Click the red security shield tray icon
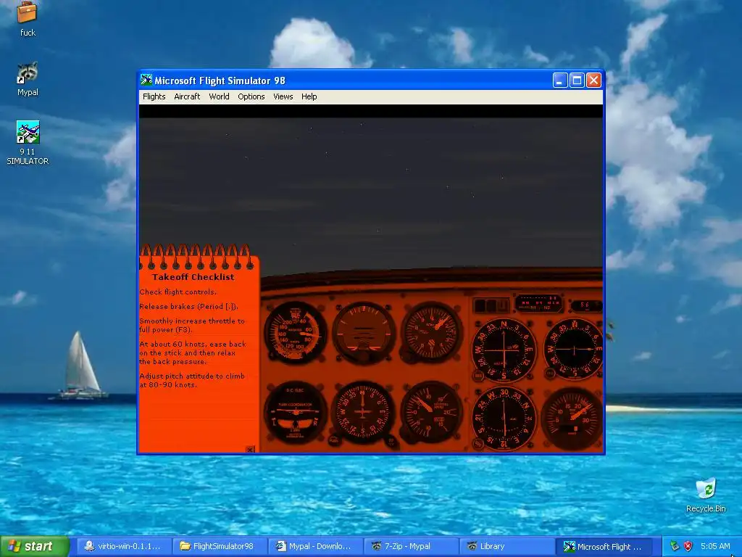Image resolution: width=742 pixels, height=557 pixels. (688, 546)
